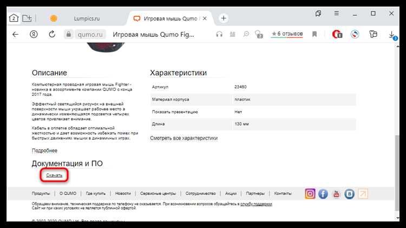Click the Документация и ПО heading
This screenshot has height=228, width=406.
(67, 164)
